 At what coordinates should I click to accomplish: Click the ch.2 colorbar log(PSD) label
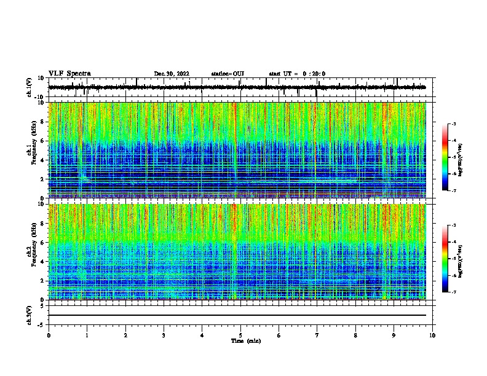pyautogui.click(x=460, y=261)
